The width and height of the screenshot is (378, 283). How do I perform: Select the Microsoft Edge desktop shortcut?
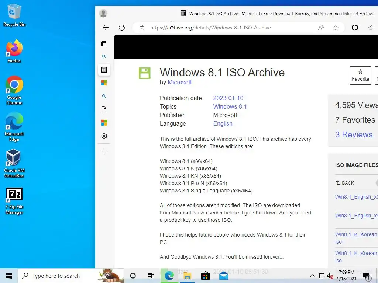pyautogui.click(x=14, y=127)
